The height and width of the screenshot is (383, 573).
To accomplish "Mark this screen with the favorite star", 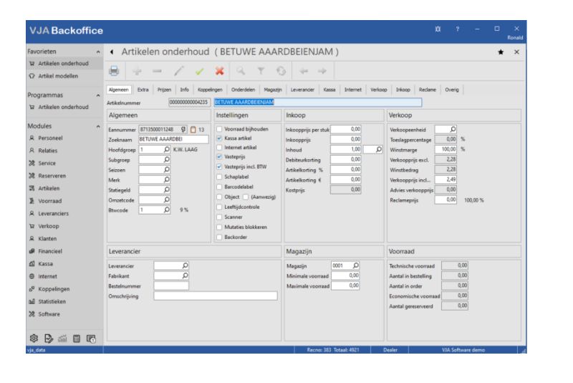I will click(x=501, y=52).
